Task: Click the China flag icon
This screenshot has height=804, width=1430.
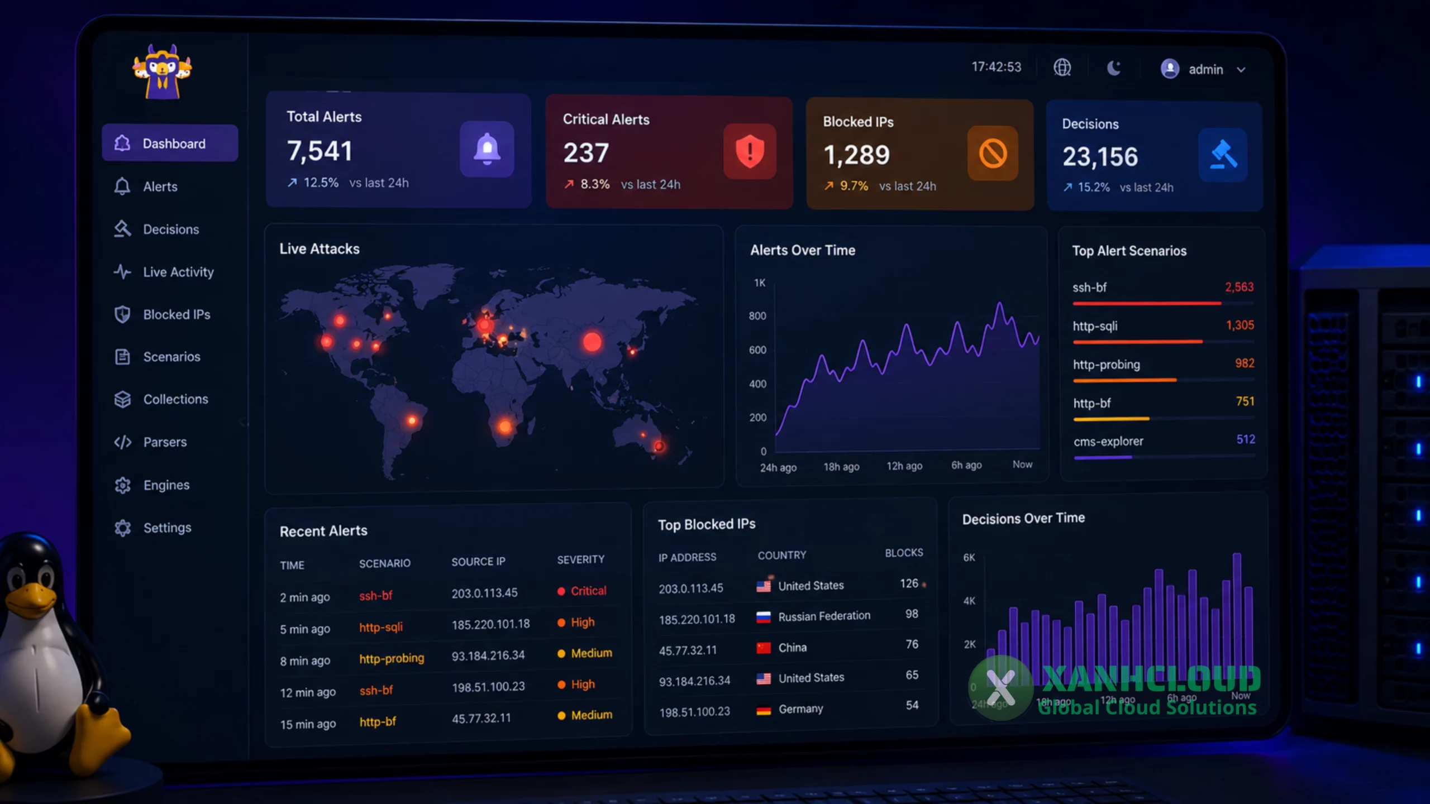Action: click(x=764, y=648)
